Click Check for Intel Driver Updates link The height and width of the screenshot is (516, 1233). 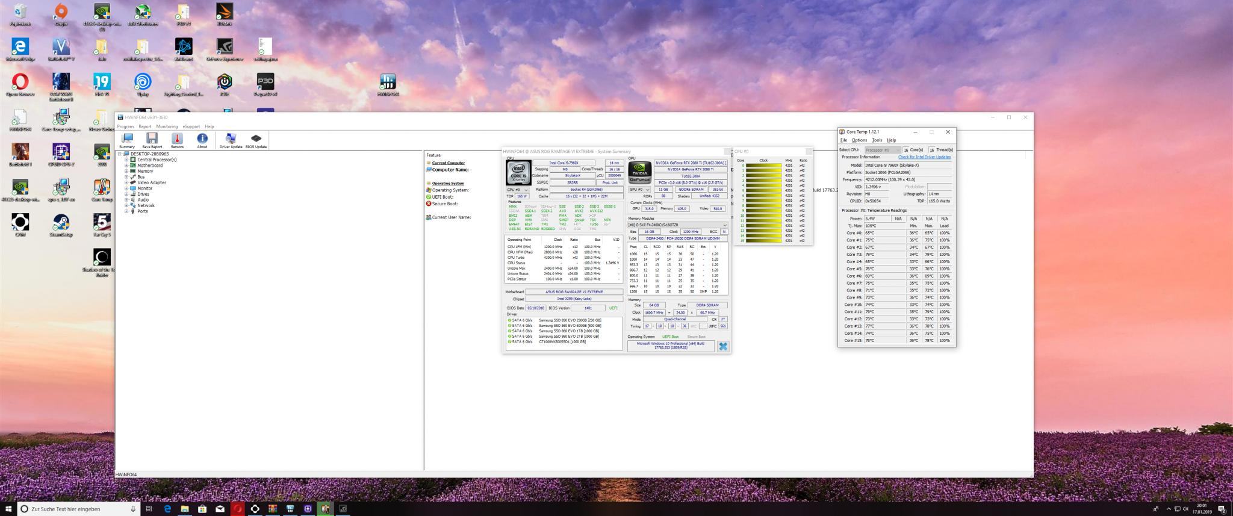[x=924, y=157]
